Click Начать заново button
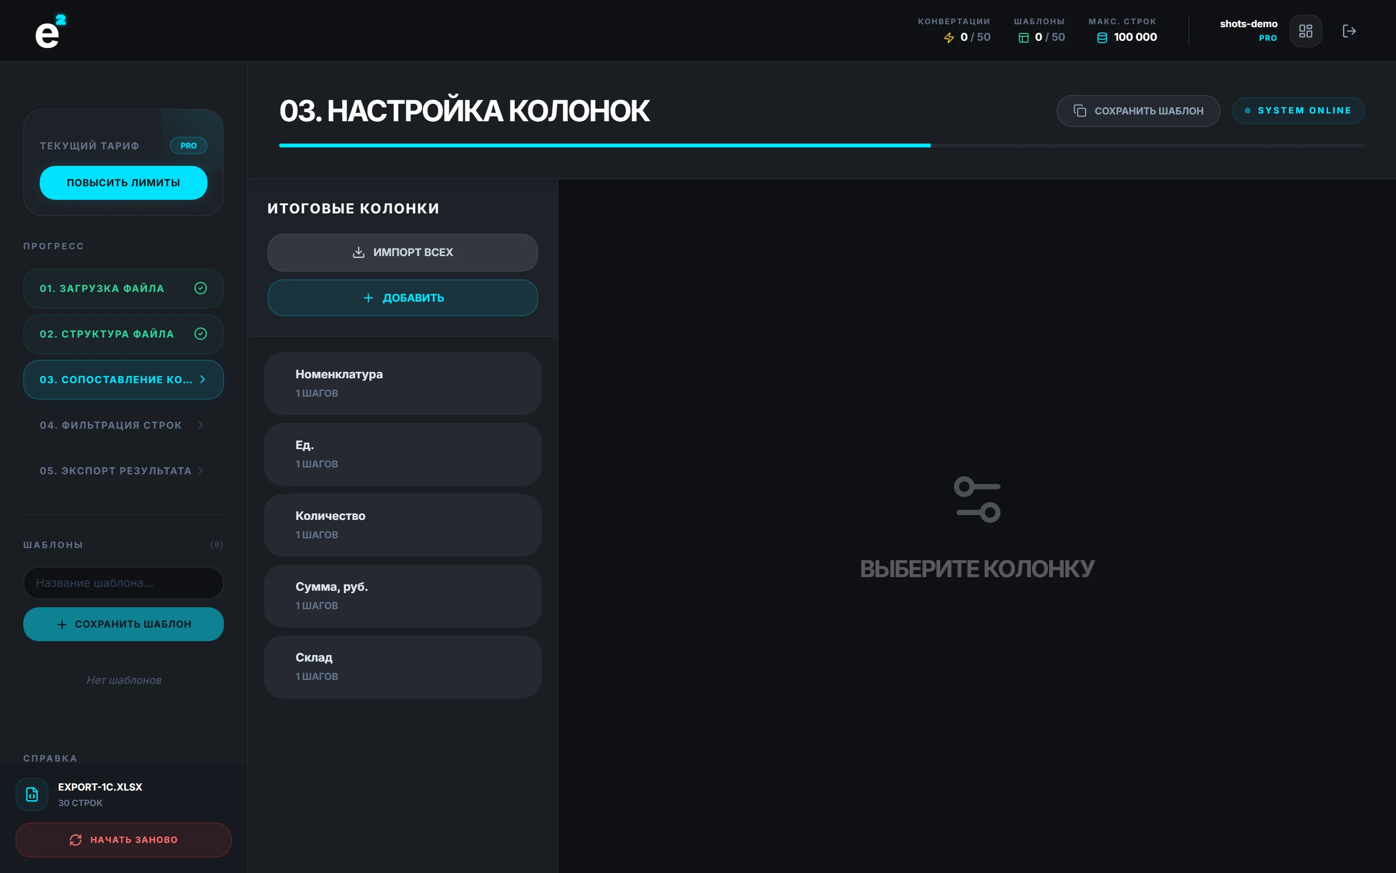The height and width of the screenshot is (873, 1396). [124, 840]
